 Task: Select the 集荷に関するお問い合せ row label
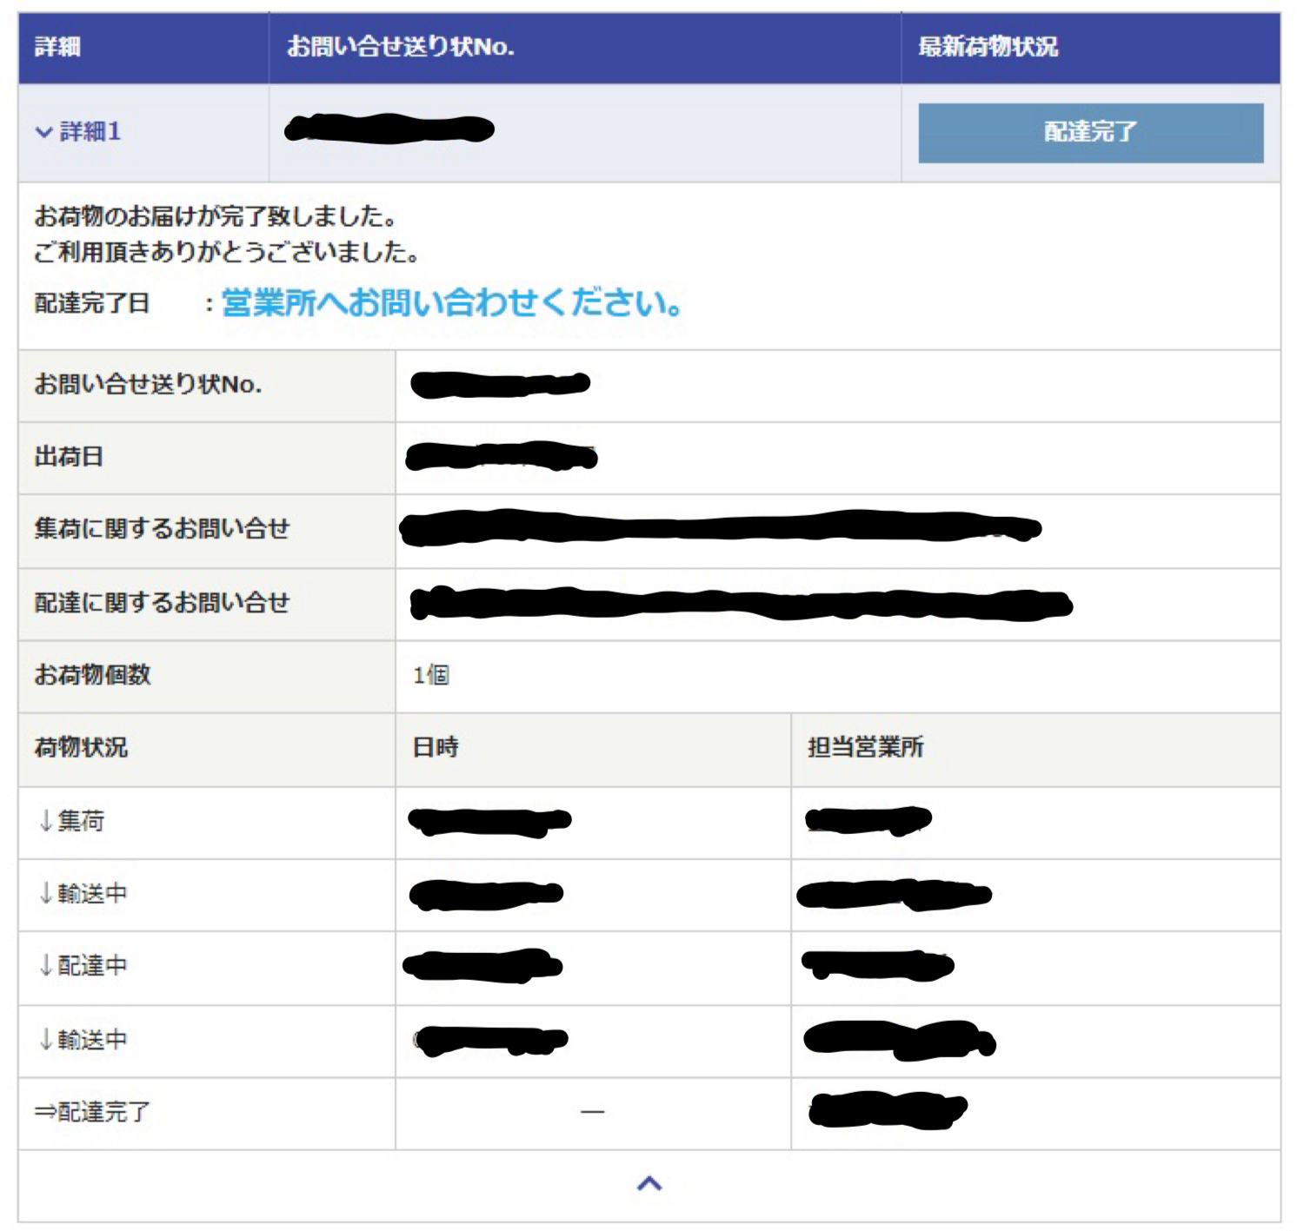162,529
